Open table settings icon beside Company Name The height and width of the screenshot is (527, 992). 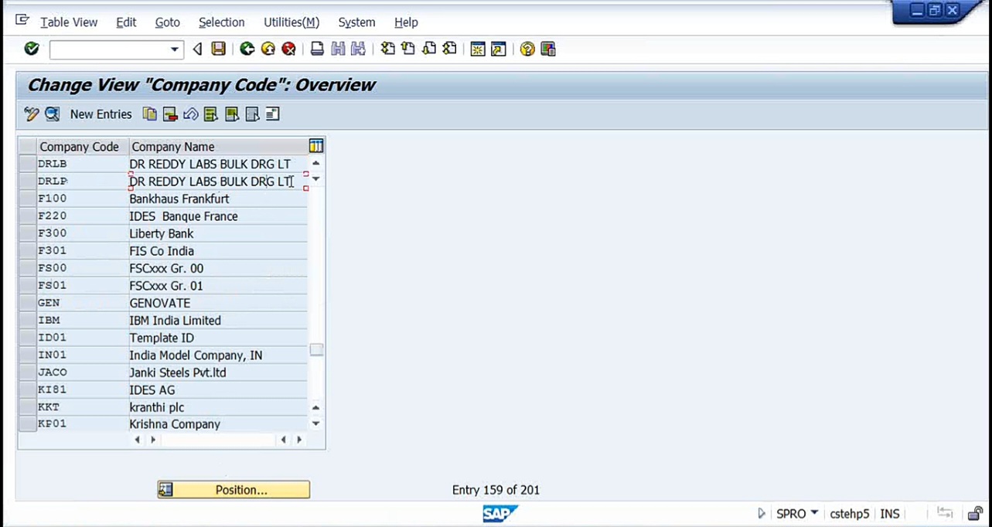315,146
